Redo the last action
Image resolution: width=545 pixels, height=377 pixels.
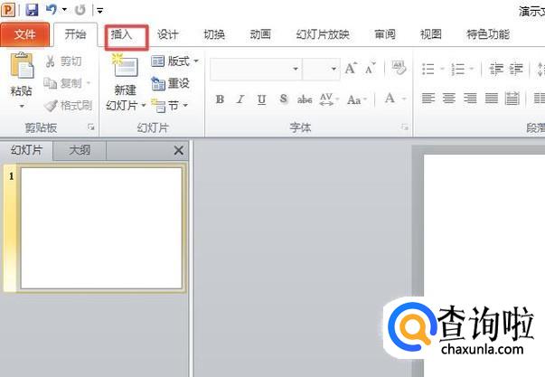[x=80, y=10]
